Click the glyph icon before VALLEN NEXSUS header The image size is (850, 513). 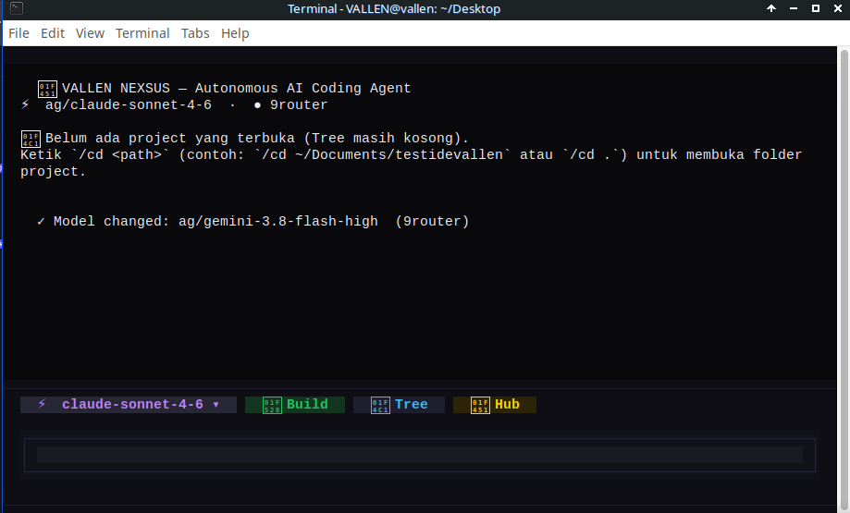48,89
